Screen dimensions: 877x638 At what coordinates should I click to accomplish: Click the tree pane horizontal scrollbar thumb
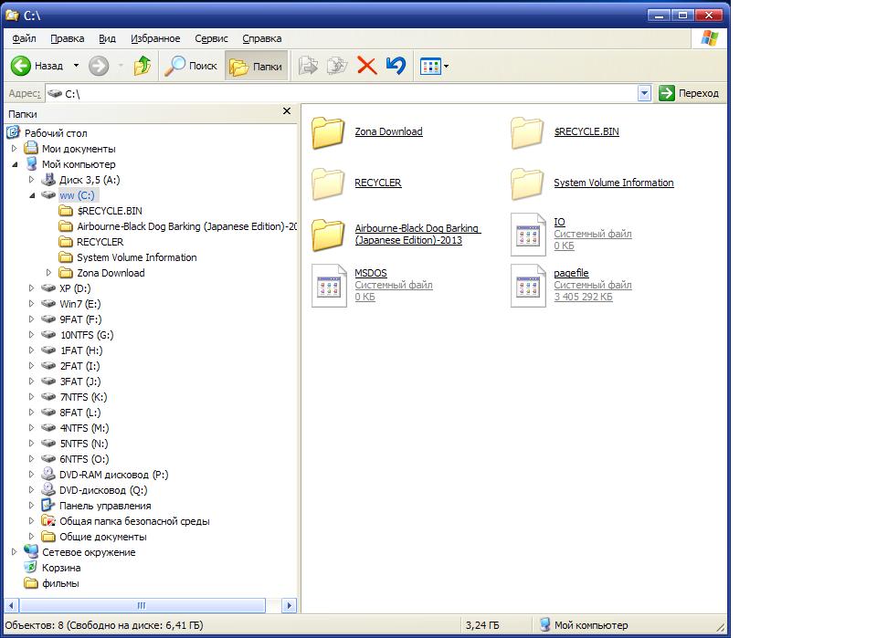143,605
